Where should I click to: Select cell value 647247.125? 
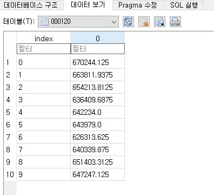[x=97, y=174]
